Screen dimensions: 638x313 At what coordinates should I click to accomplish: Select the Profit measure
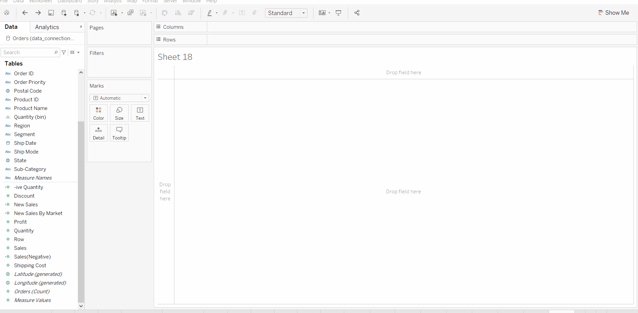[x=20, y=222]
